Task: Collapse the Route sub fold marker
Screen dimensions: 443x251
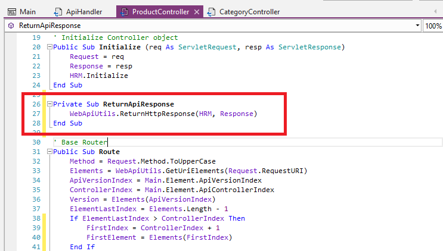Action: pos(49,152)
